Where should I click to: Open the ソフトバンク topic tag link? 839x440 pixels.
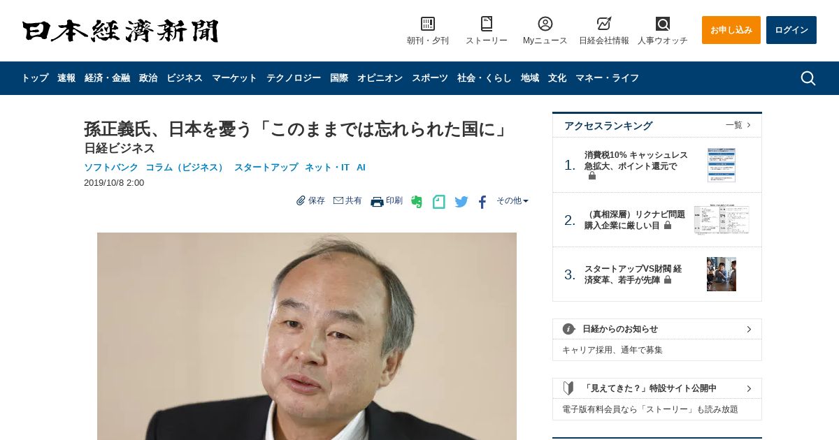pos(111,168)
